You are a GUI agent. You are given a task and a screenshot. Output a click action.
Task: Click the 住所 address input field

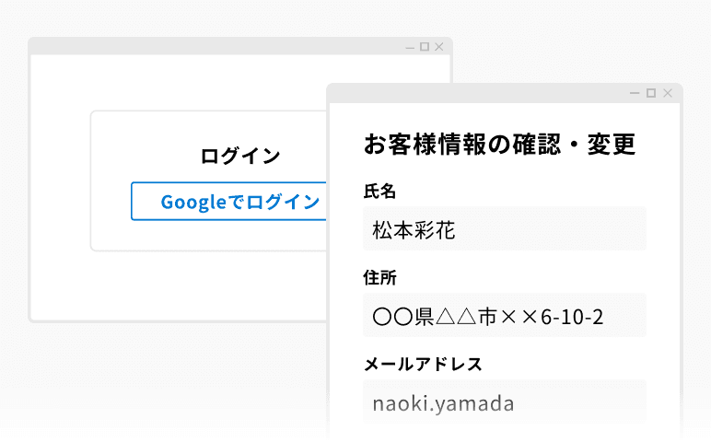click(x=505, y=316)
